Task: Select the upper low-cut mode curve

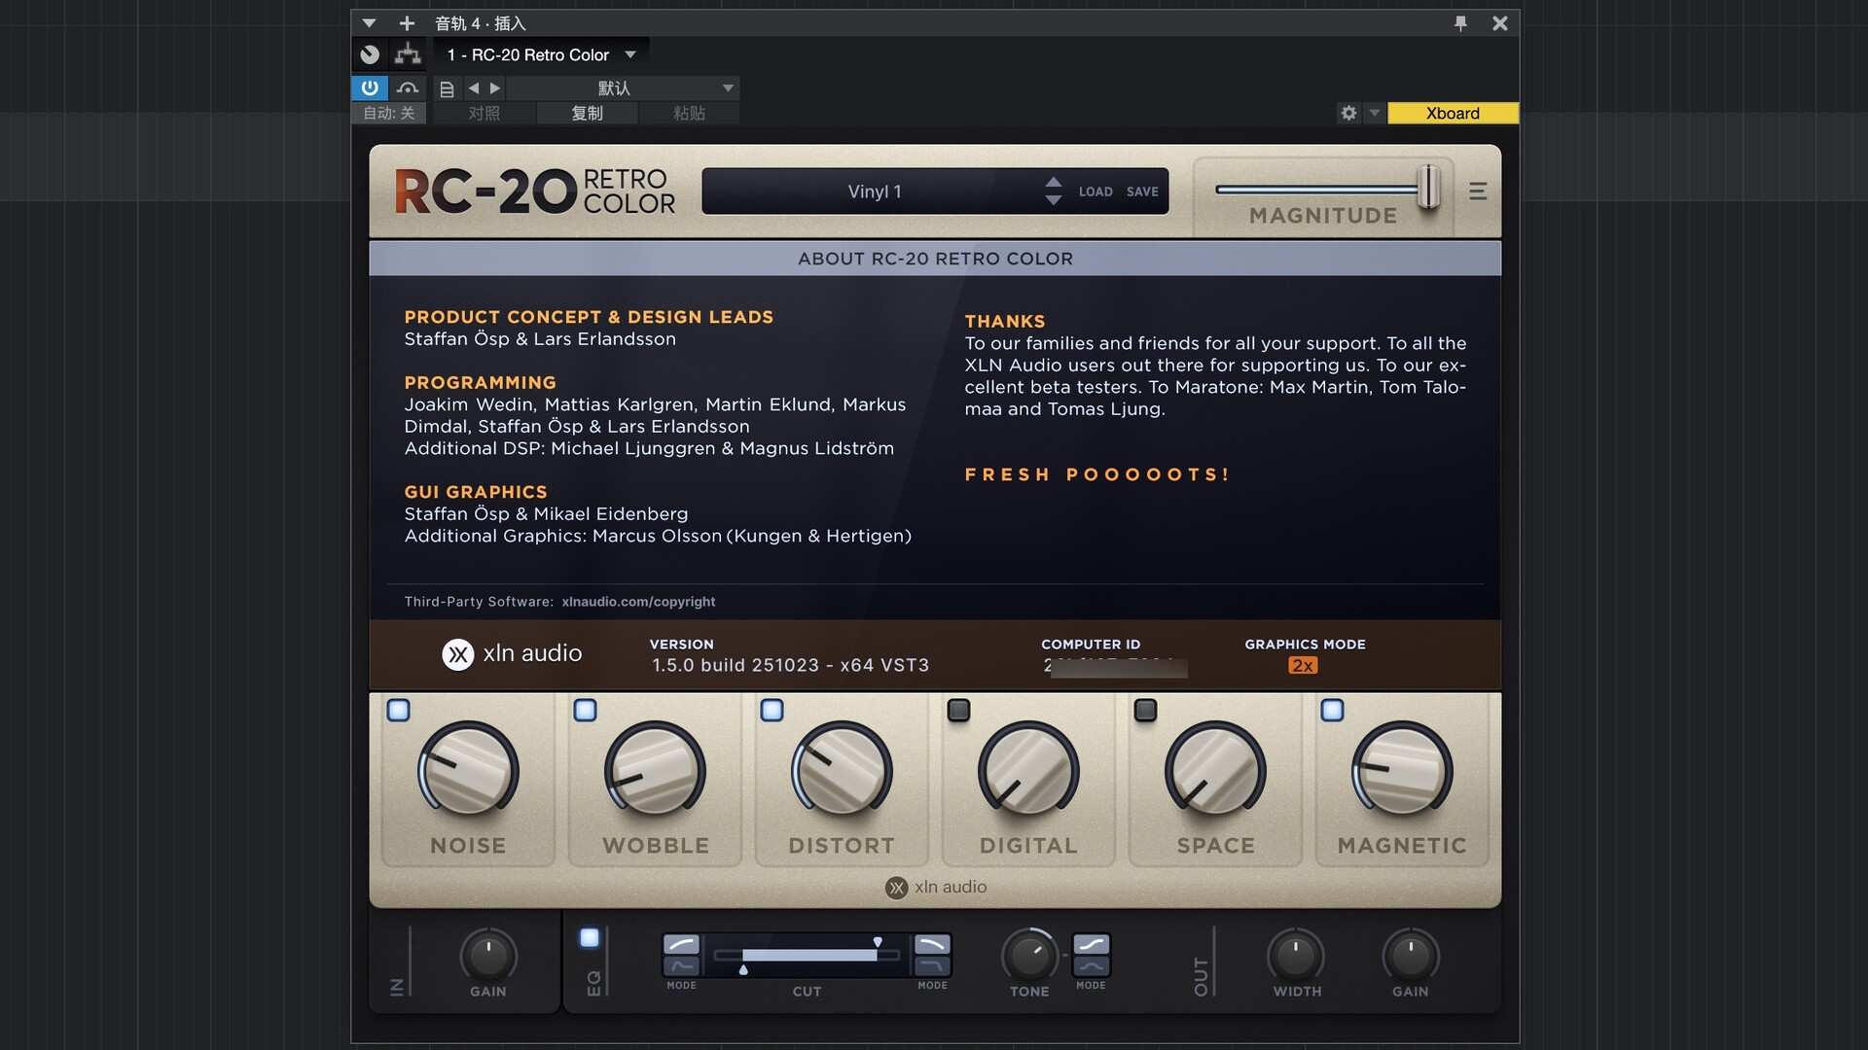Action: [x=681, y=944]
